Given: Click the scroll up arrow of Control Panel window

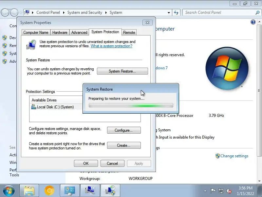Looking at the screenshot, I should coord(259,22).
